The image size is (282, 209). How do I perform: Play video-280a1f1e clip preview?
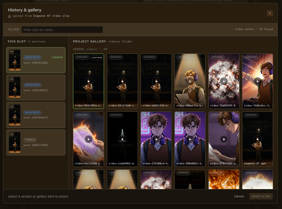pyautogui.click(x=190, y=81)
